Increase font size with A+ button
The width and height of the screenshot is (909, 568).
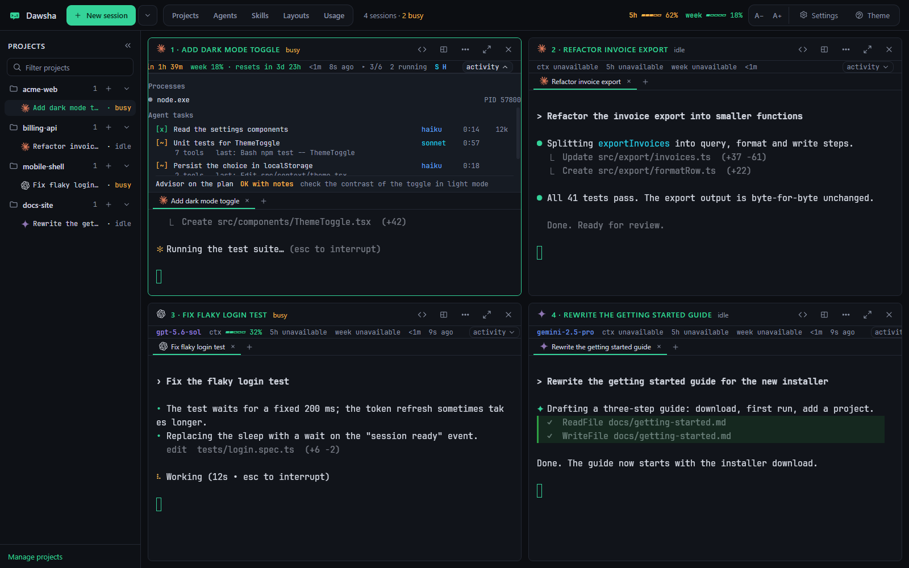coord(777,16)
